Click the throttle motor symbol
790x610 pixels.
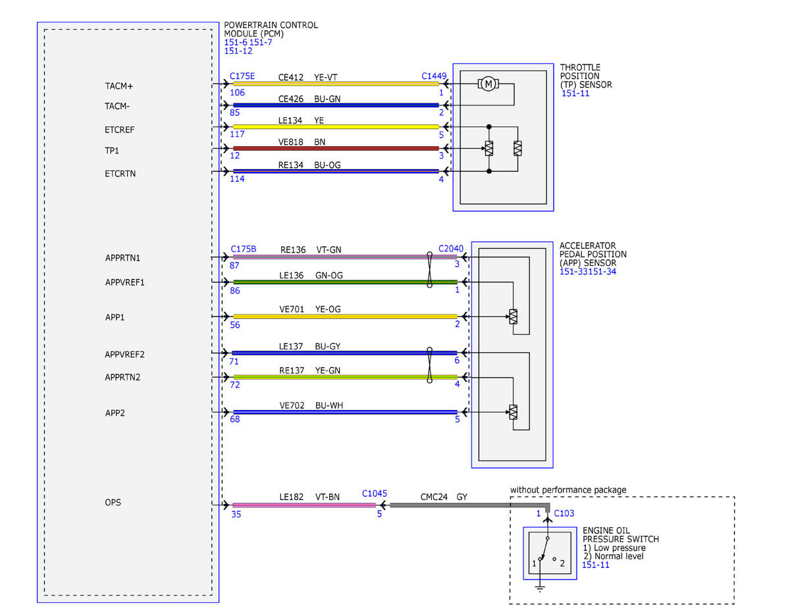pos(488,84)
